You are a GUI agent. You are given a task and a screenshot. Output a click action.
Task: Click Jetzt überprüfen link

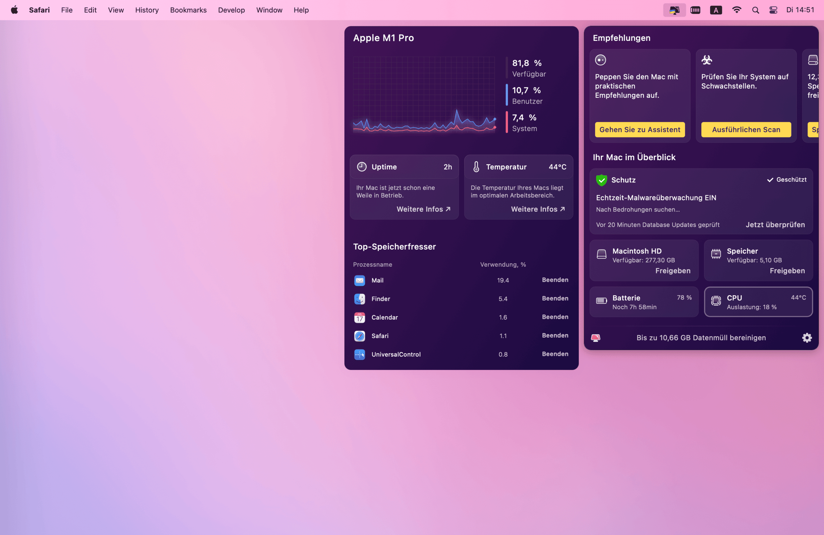775,225
